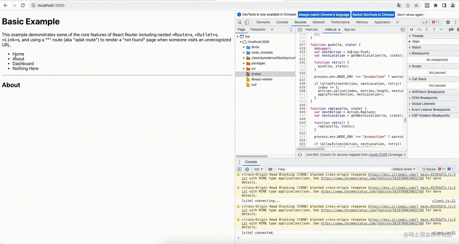Click the step out debugger button
The width and height of the screenshot is (459, 244).
434,29
